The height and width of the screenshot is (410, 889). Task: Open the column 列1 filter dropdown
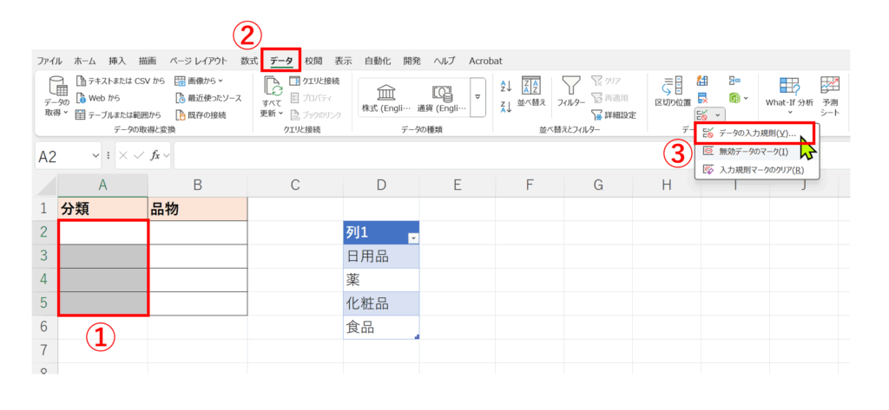[412, 237]
